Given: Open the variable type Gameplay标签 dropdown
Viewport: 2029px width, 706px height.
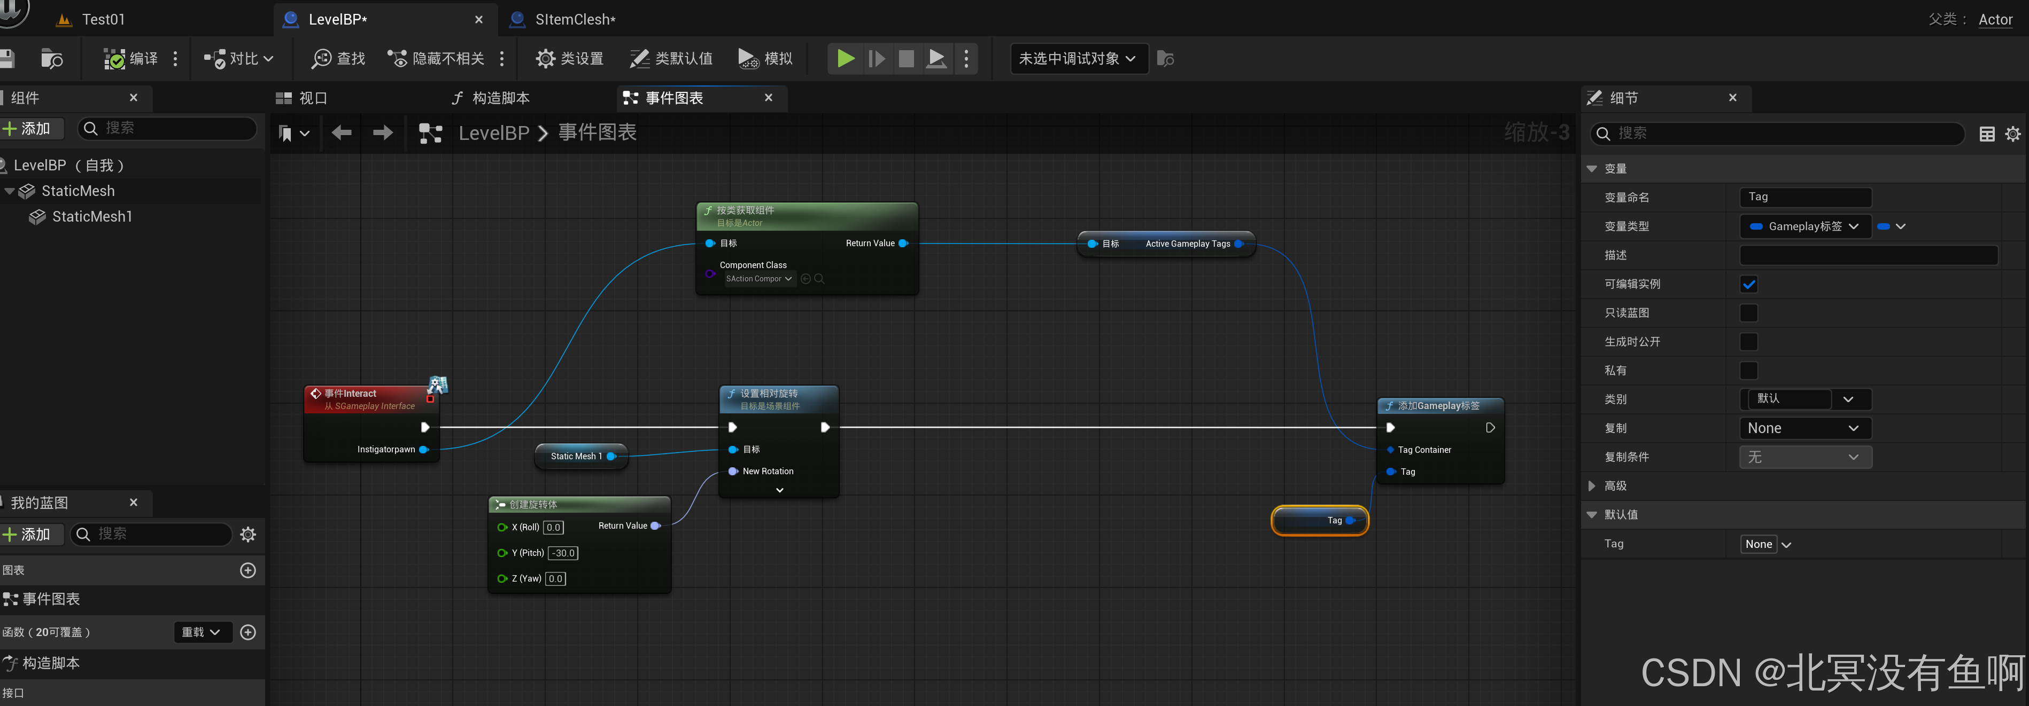Looking at the screenshot, I should click(x=1805, y=226).
